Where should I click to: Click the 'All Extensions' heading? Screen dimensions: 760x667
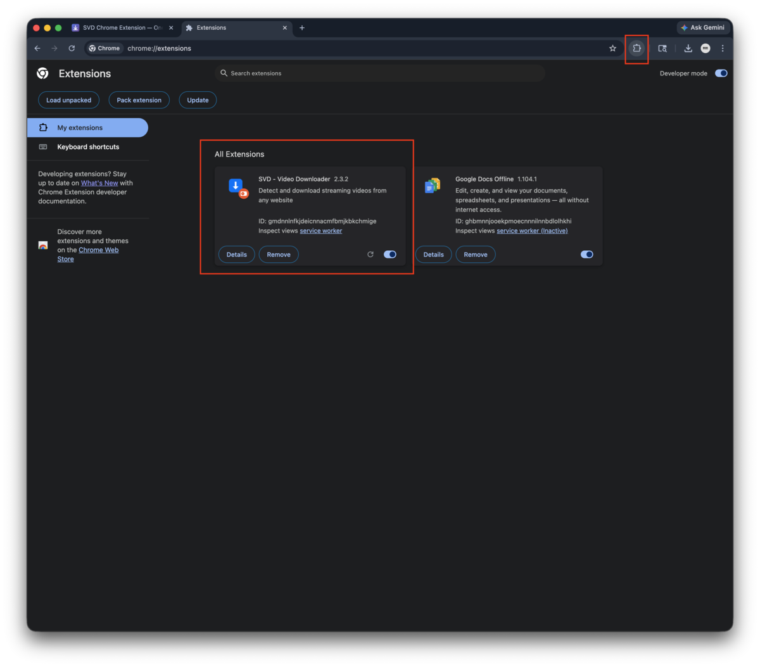click(239, 155)
